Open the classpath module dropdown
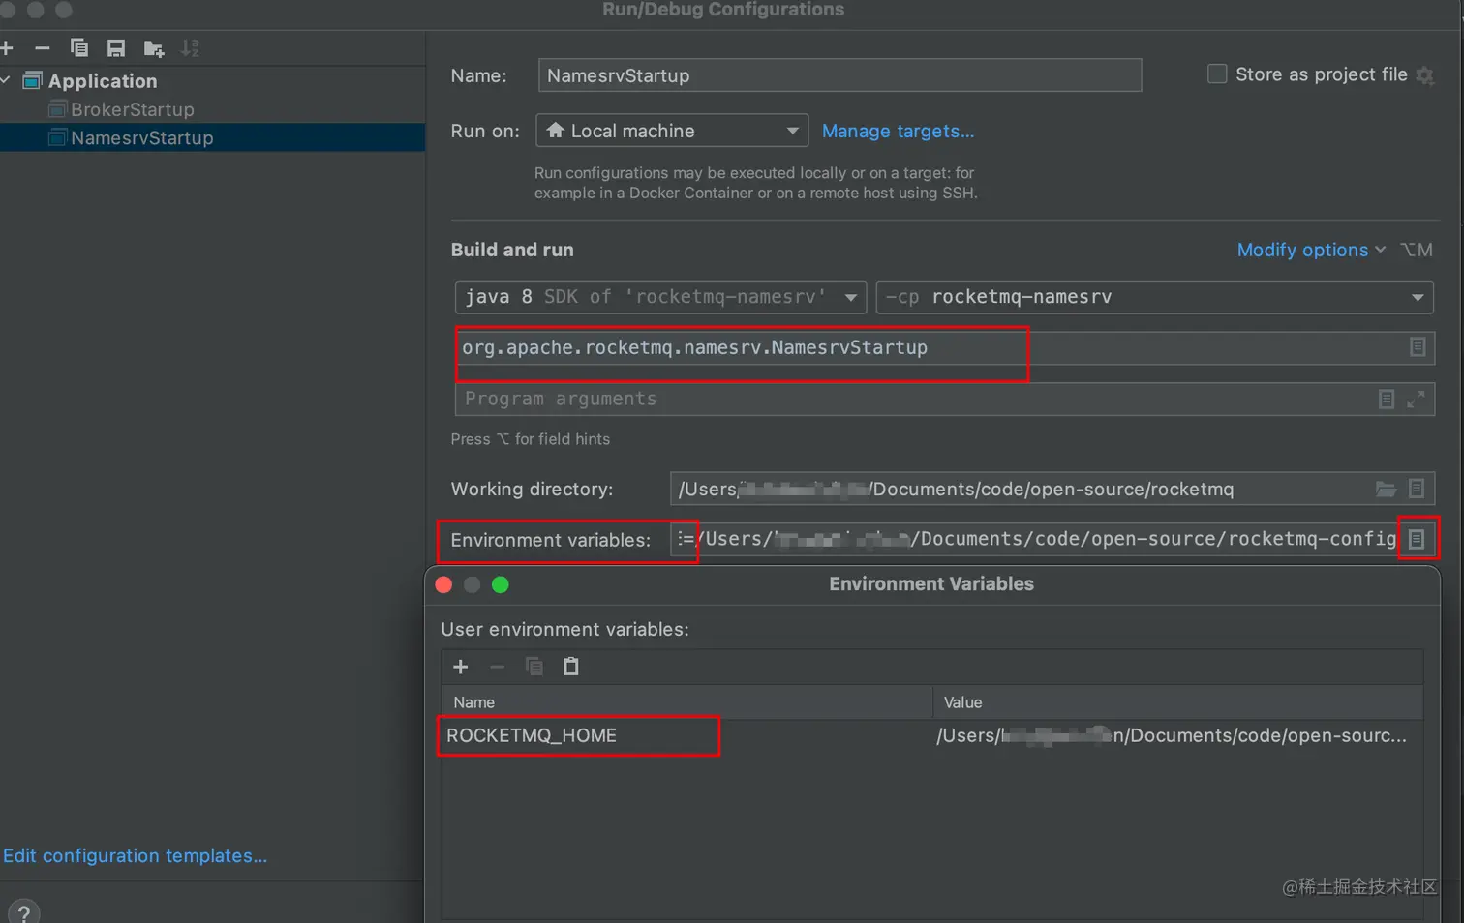 (1154, 297)
